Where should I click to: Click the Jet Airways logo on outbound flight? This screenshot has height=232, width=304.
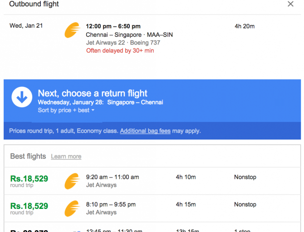(x=73, y=30)
